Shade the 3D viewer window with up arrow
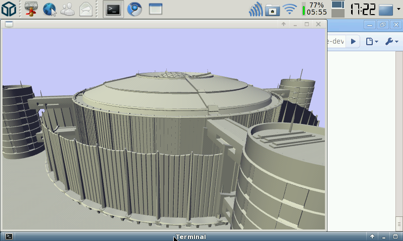 point(284,24)
